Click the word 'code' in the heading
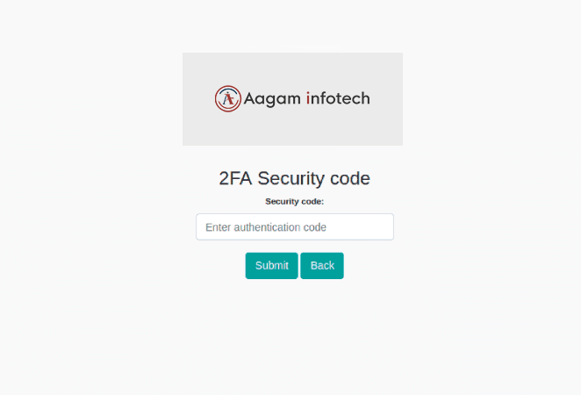Viewport: 581px width, 395px height. pos(350,178)
